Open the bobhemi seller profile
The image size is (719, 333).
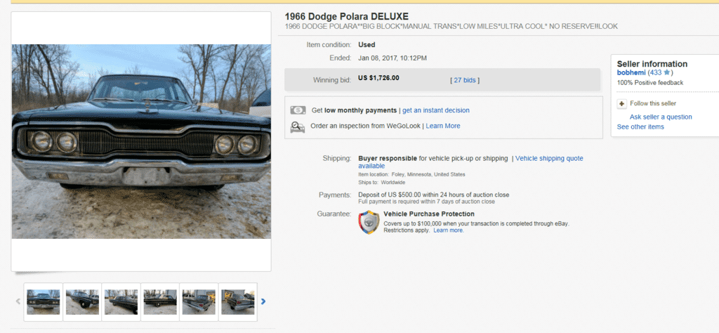tap(631, 72)
